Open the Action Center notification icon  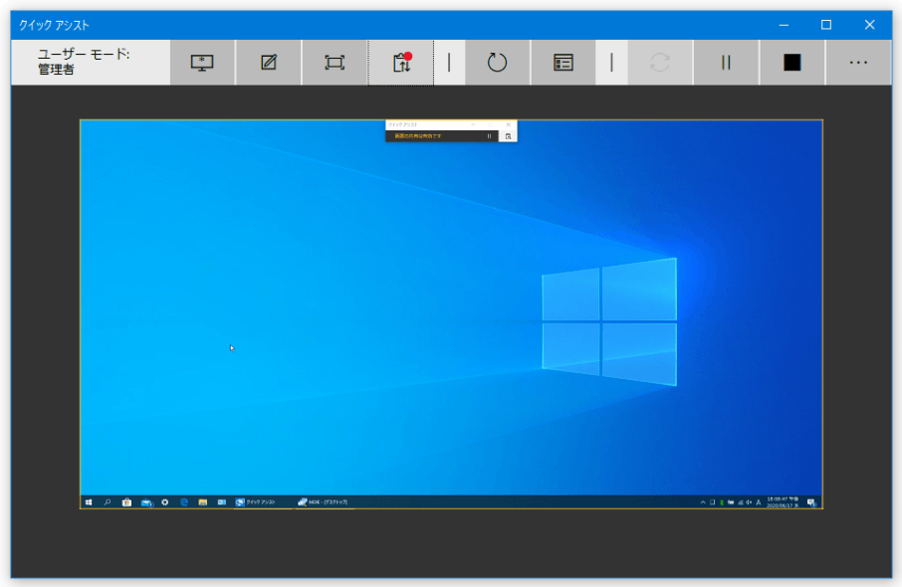(811, 502)
